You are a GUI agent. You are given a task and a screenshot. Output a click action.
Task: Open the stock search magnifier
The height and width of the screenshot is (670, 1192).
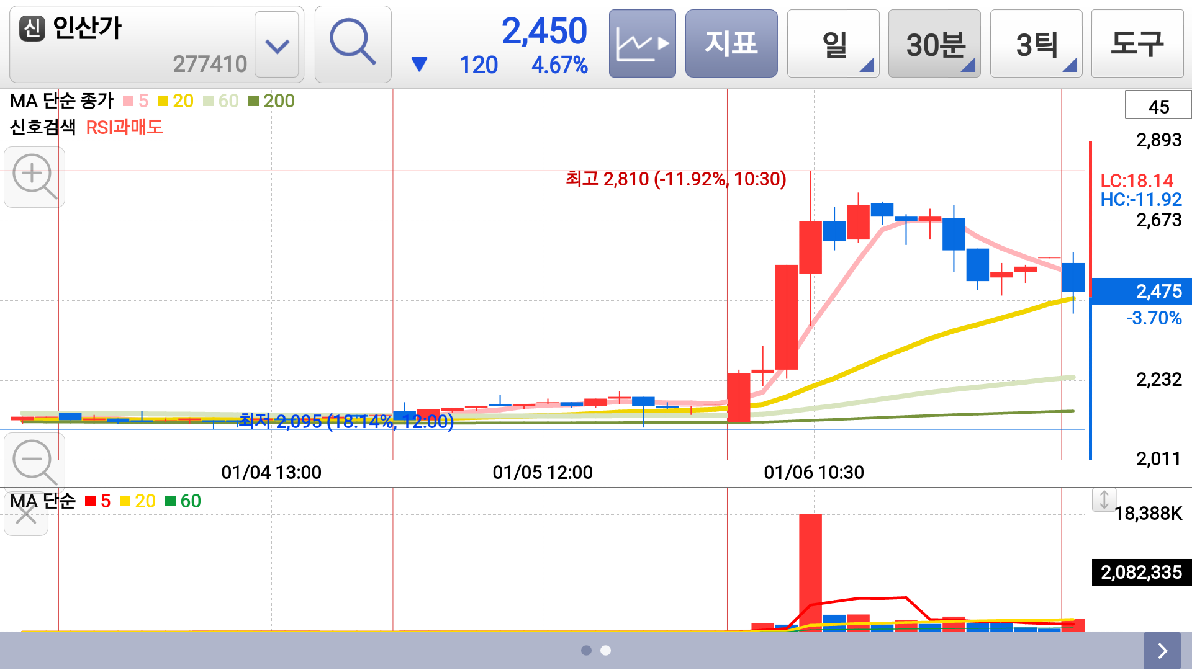coord(353,44)
